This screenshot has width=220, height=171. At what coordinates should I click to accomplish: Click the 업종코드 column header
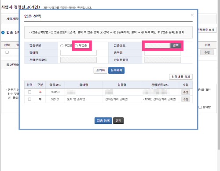pos(55,85)
